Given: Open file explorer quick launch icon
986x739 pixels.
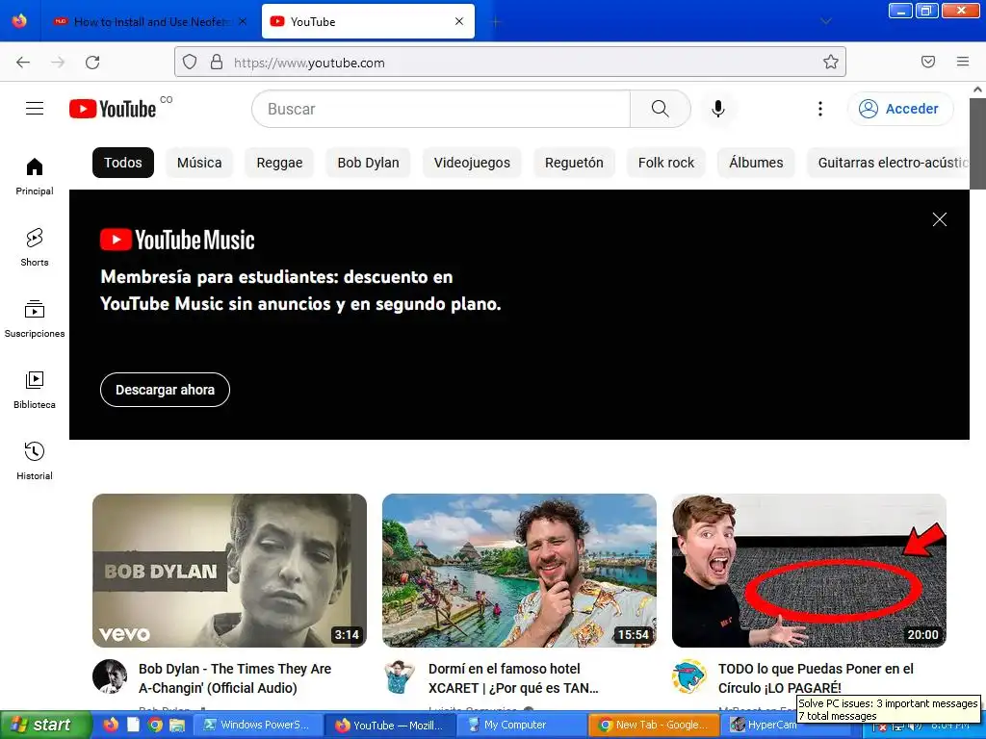Looking at the screenshot, I should (177, 726).
